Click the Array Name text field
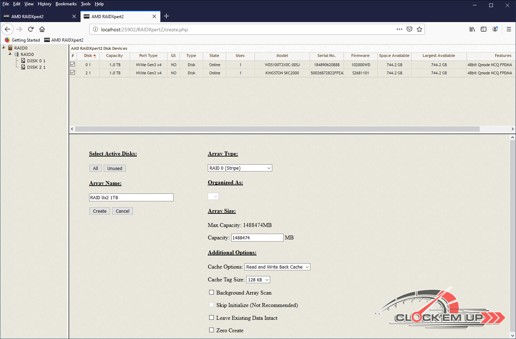This screenshot has width=516, height=339. [131, 197]
